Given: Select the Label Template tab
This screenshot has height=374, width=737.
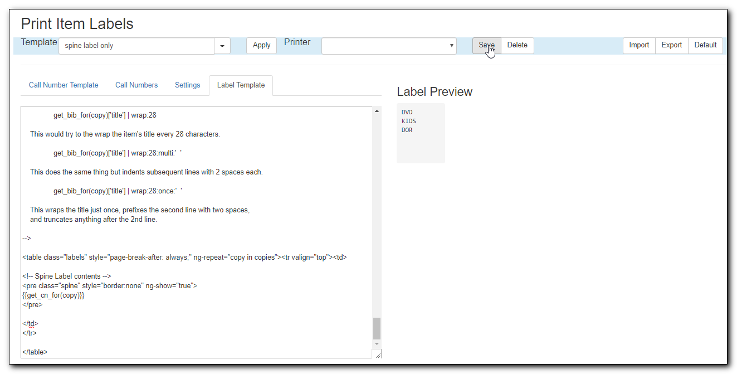Looking at the screenshot, I should (x=241, y=85).
